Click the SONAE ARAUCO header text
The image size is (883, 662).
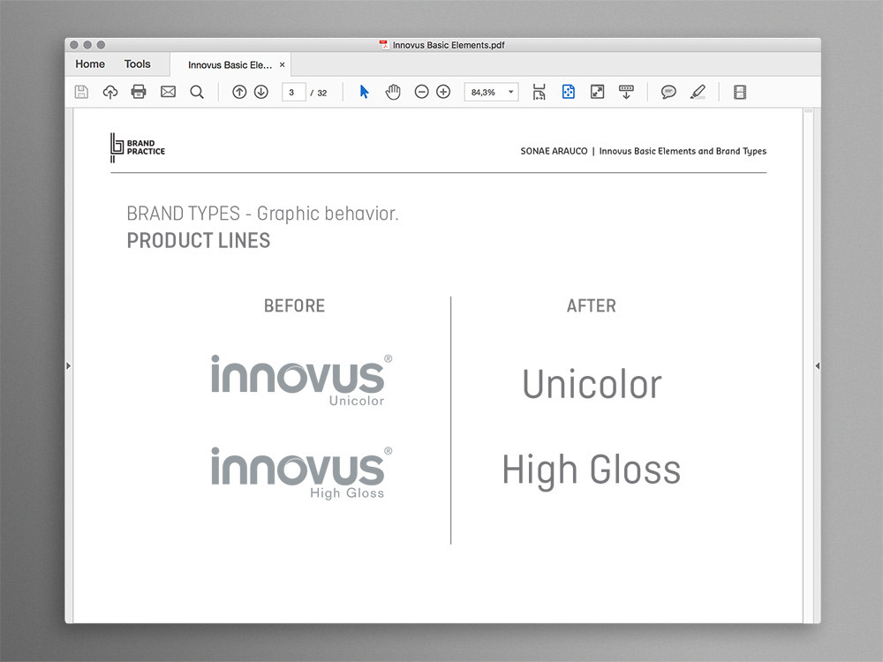(x=554, y=151)
